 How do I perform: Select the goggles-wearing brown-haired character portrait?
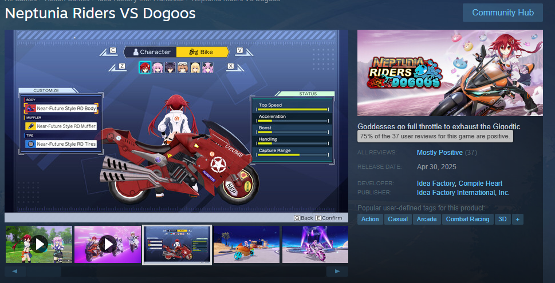183,67
